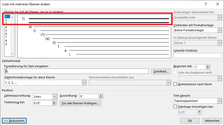Click level list scroll down arrow
Viewport: 224px width, 126px height.
point(12,54)
